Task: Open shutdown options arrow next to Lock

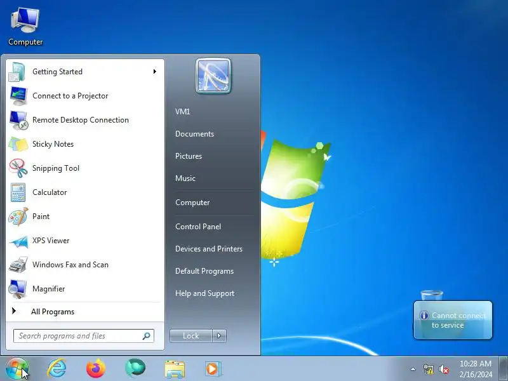Action: (x=219, y=336)
